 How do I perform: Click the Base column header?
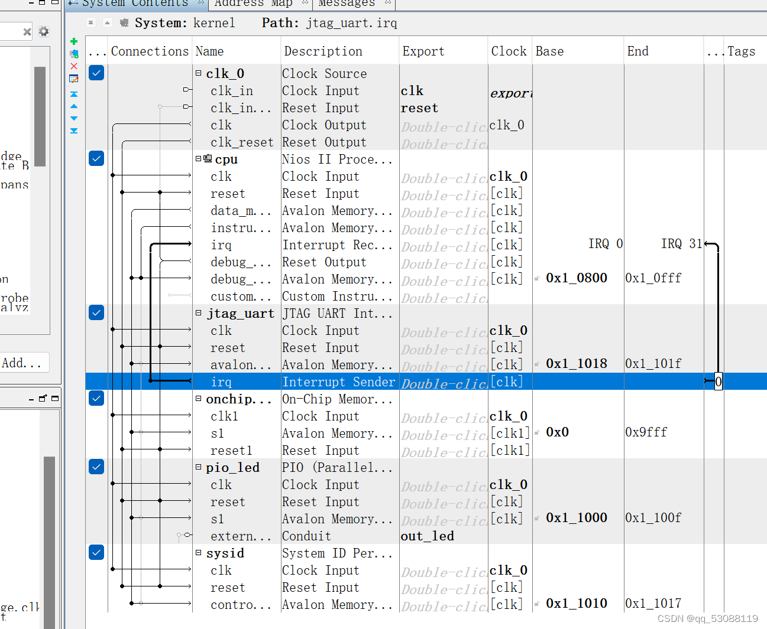[x=578, y=51]
